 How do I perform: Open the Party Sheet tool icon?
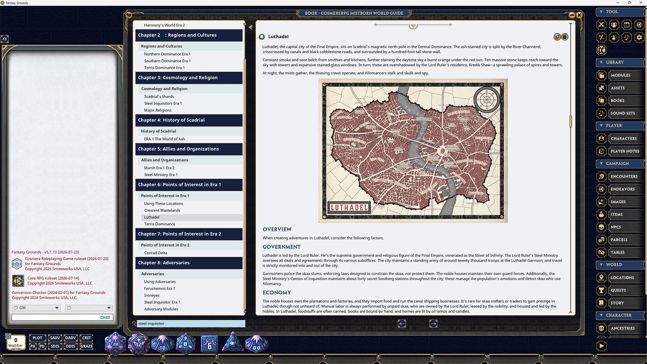[x=614, y=25]
